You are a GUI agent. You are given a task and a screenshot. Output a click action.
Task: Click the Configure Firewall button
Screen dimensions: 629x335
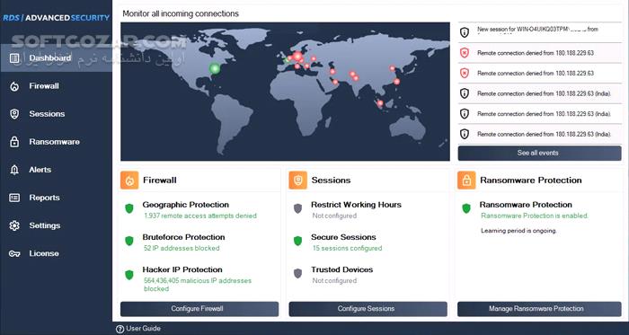point(199,309)
